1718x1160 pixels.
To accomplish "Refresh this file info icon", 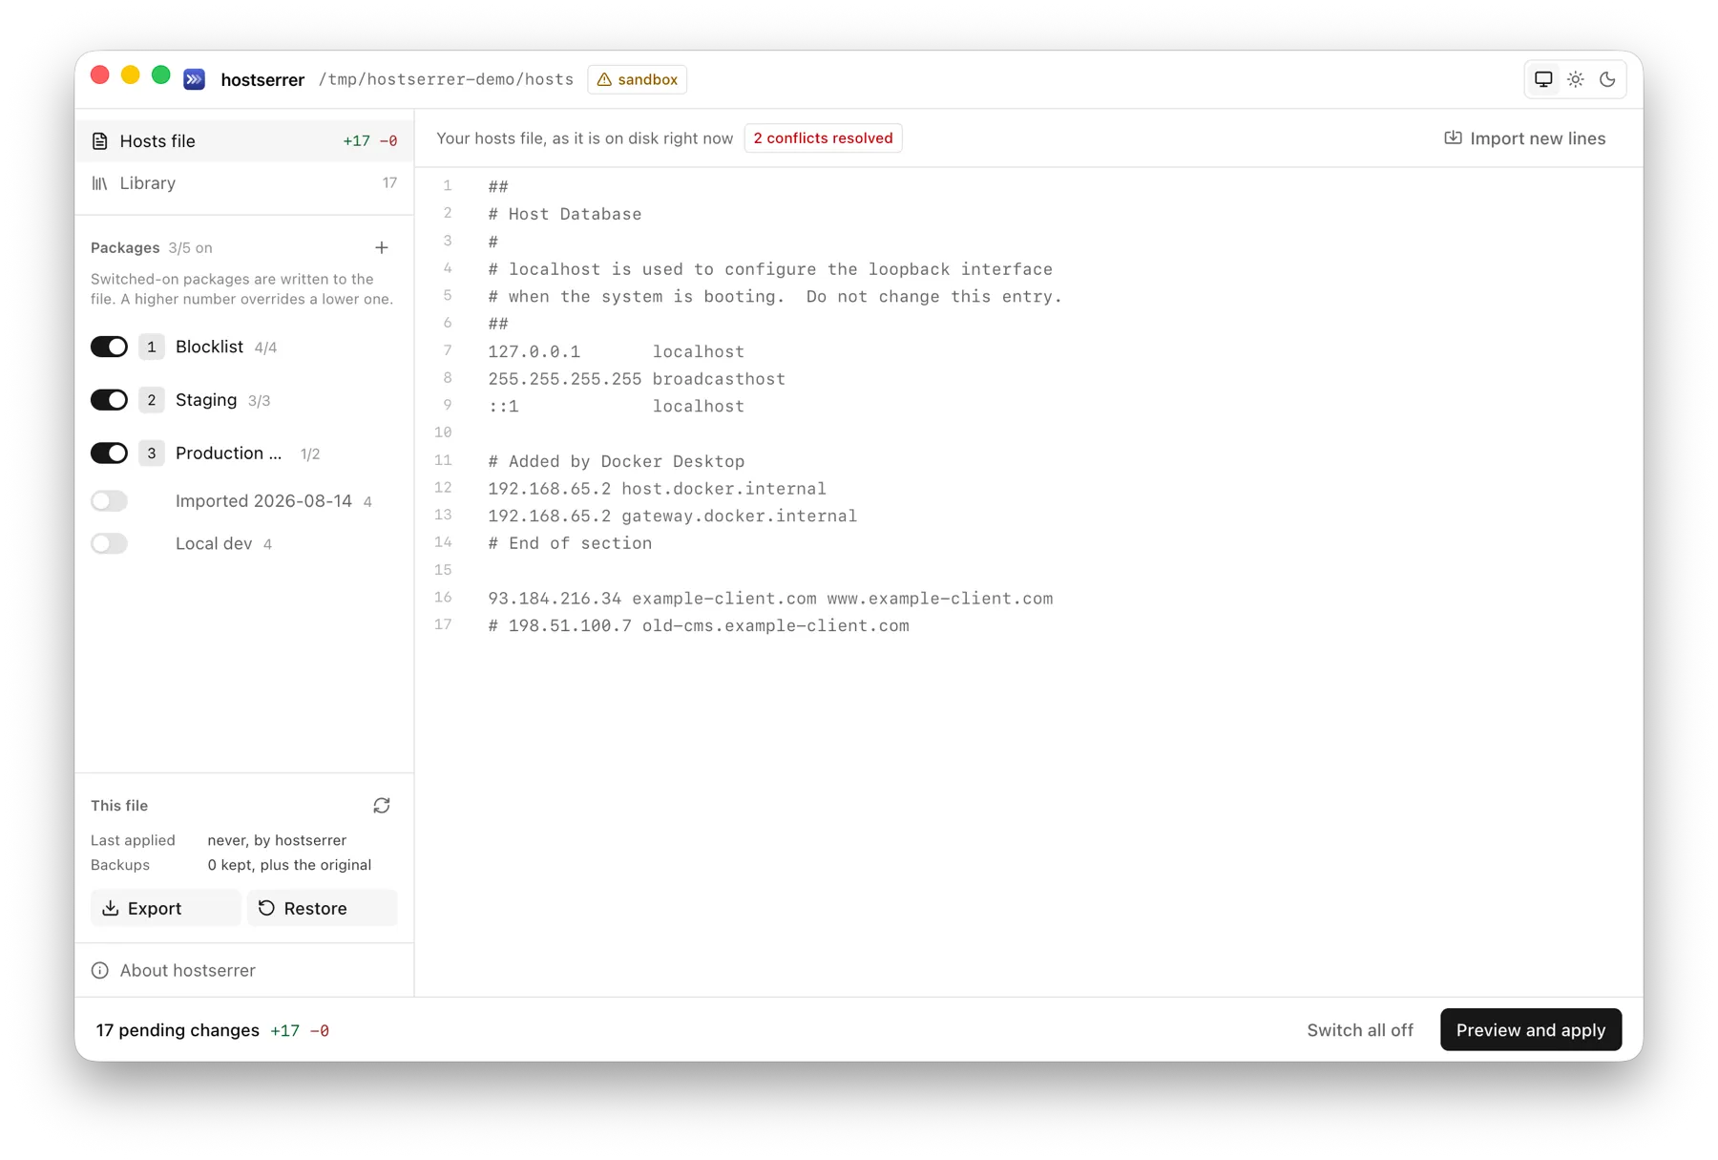I will [382, 806].
